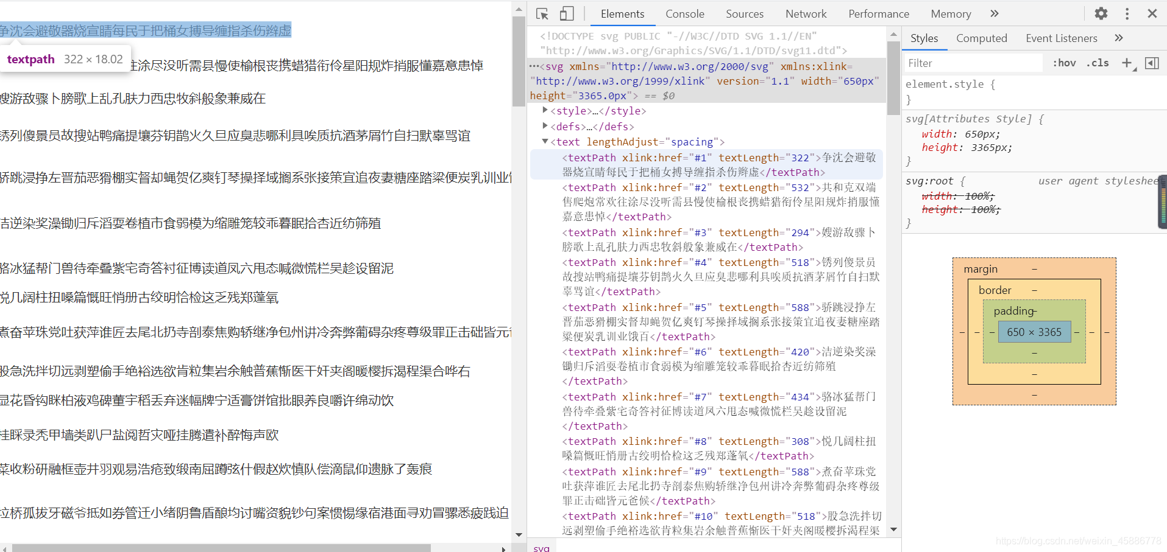Select the textPath #4 node

point(706,277)
